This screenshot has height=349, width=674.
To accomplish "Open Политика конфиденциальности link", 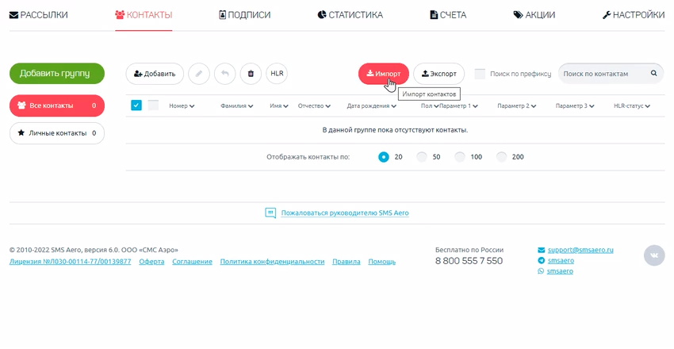I will coord(272,261).
